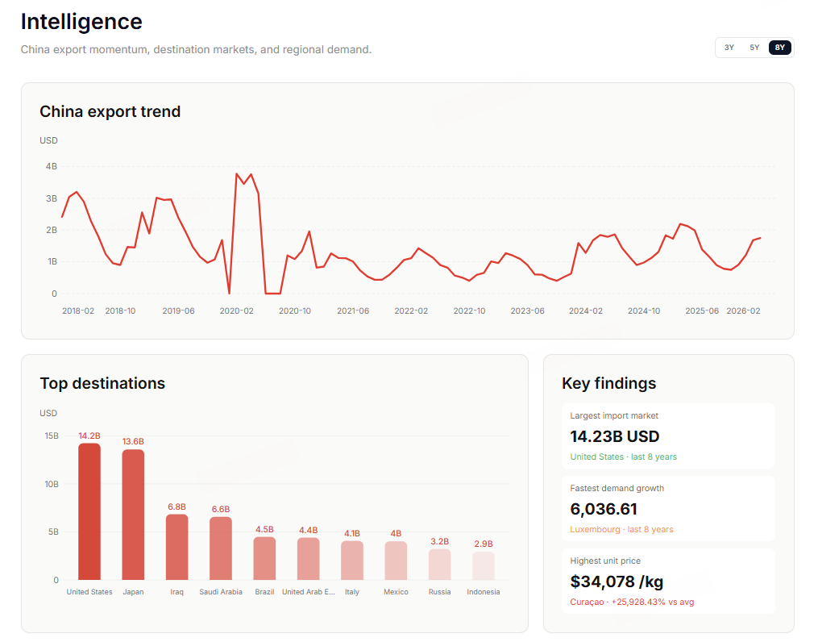Select the 8Y time range toggle
Image resolution: width=818 pixels, height=642 pixels.
[779, 48]
